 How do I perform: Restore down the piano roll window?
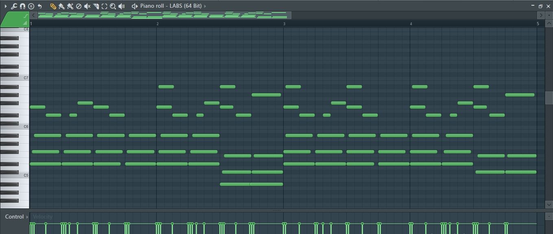pos(540,6)
